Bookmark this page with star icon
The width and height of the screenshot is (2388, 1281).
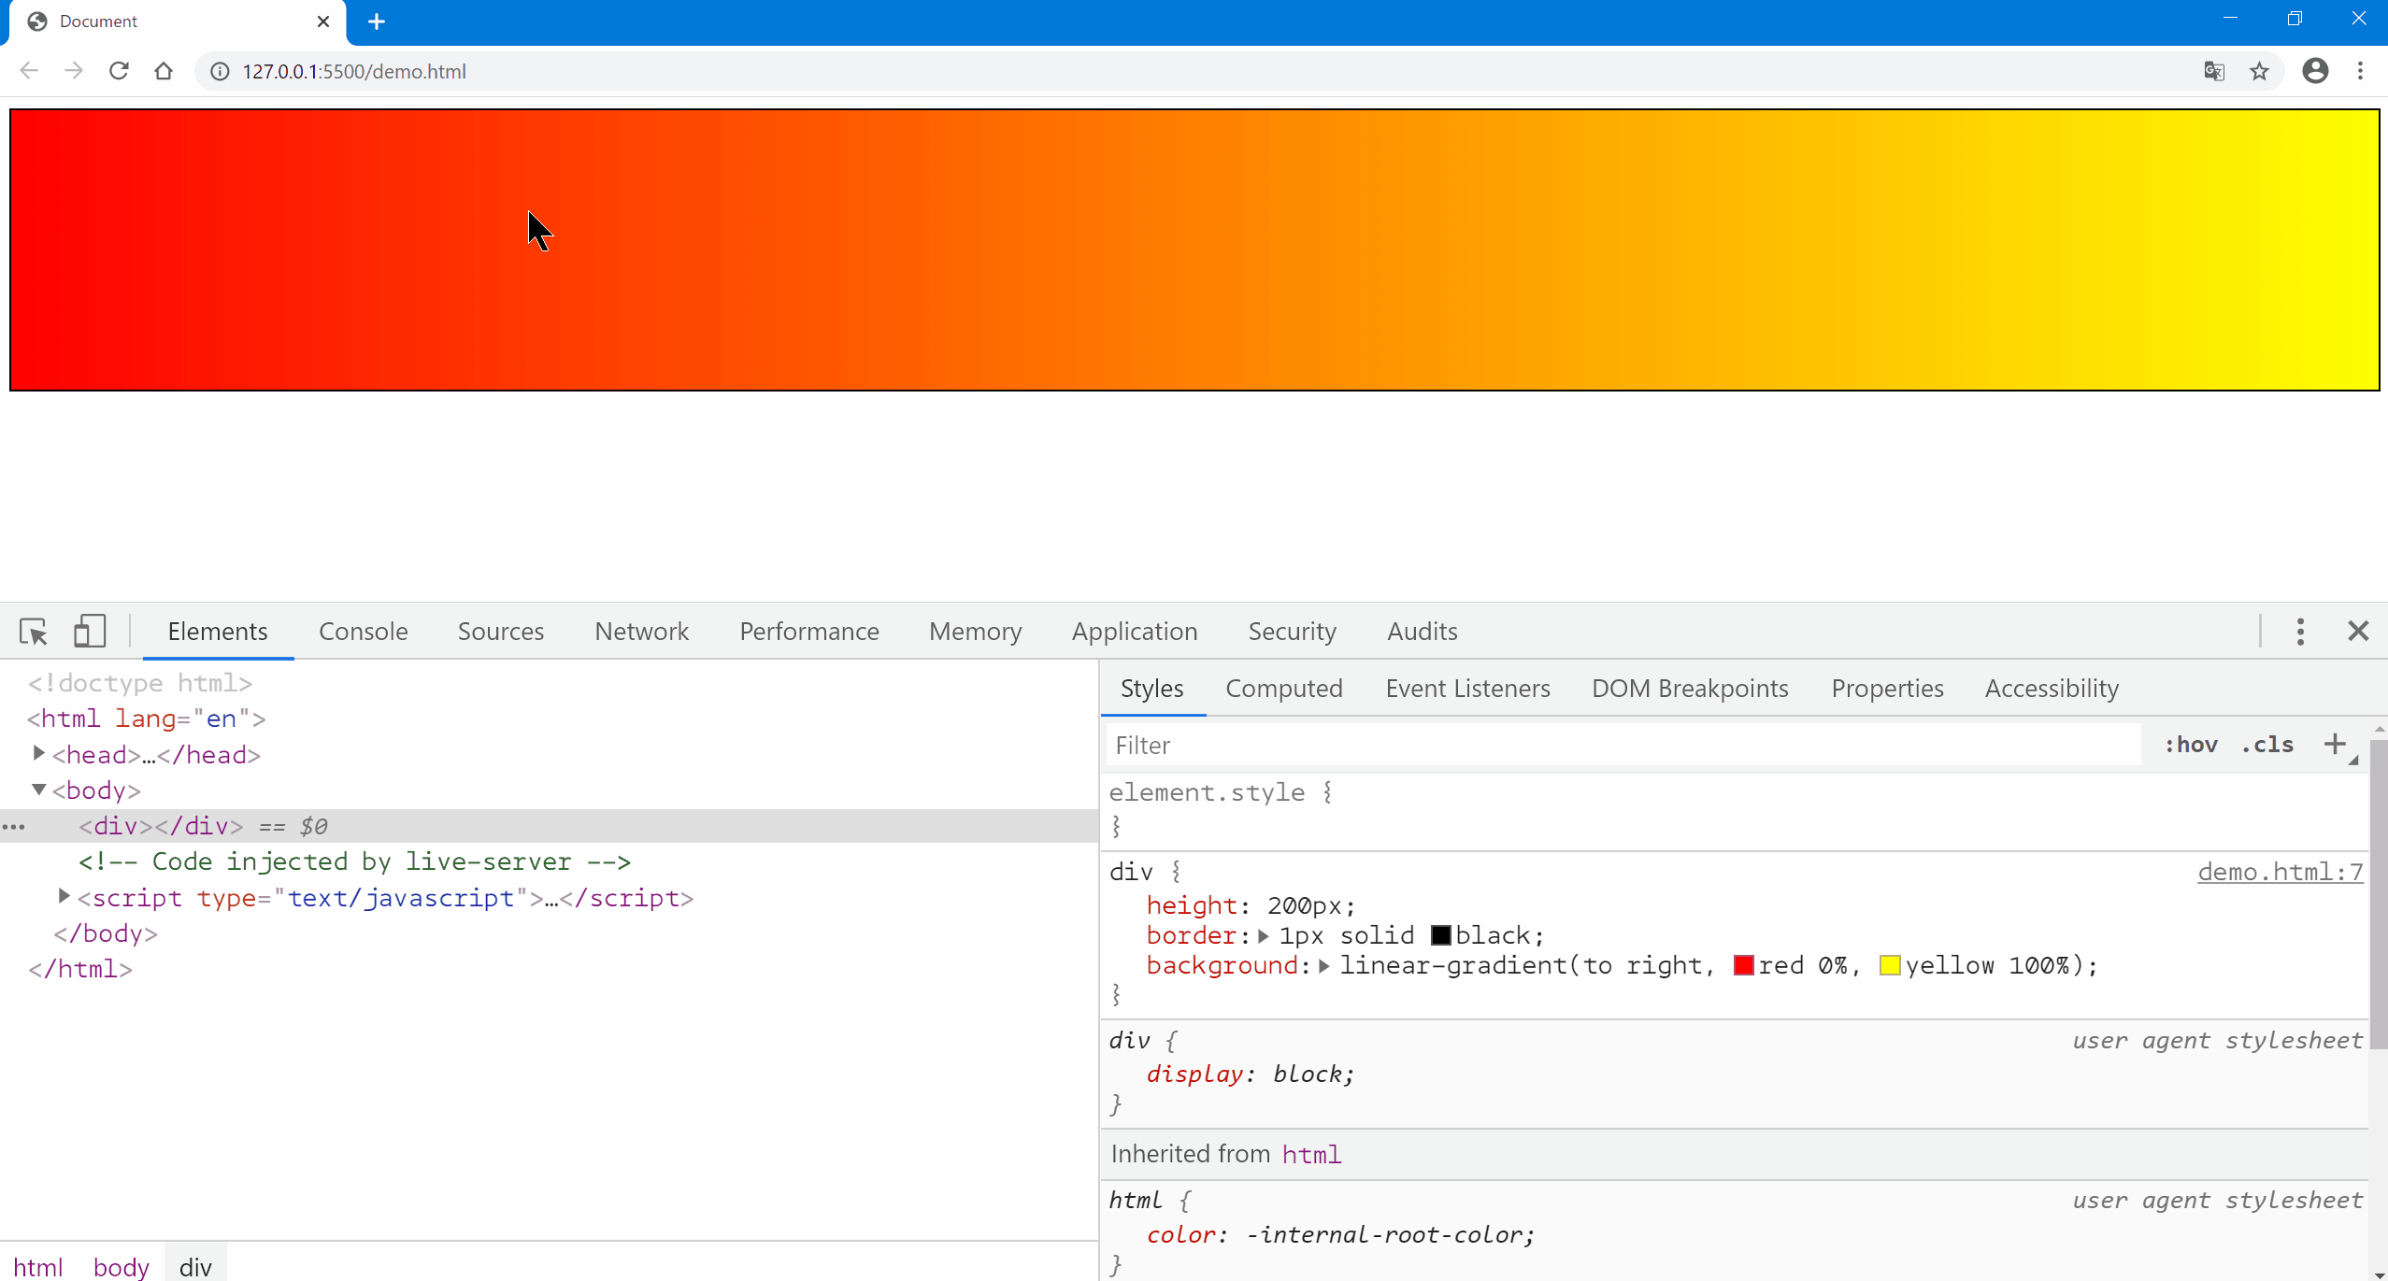click(x=2259, y=71)
